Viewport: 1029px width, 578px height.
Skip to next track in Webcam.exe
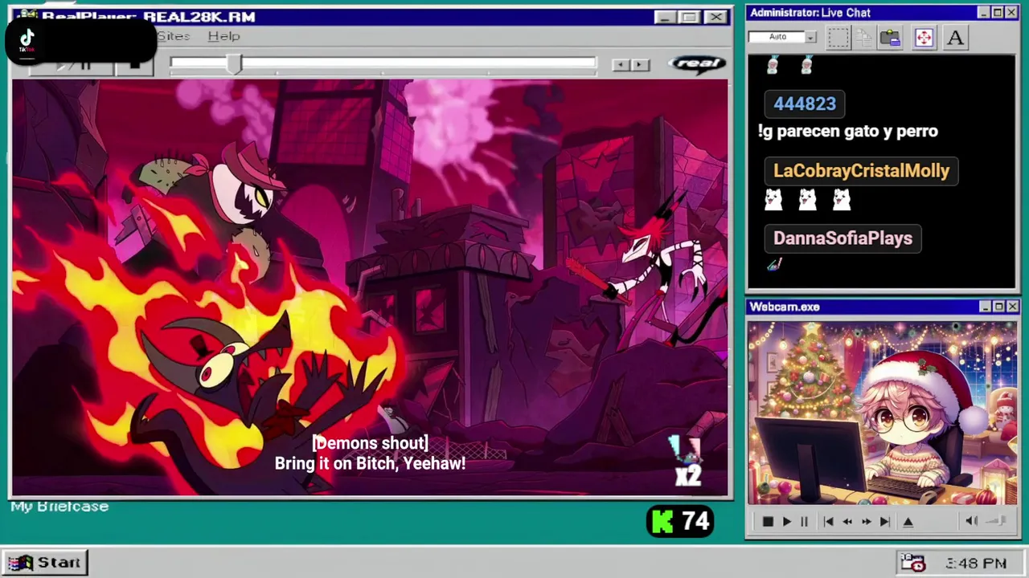coord(885,522)
